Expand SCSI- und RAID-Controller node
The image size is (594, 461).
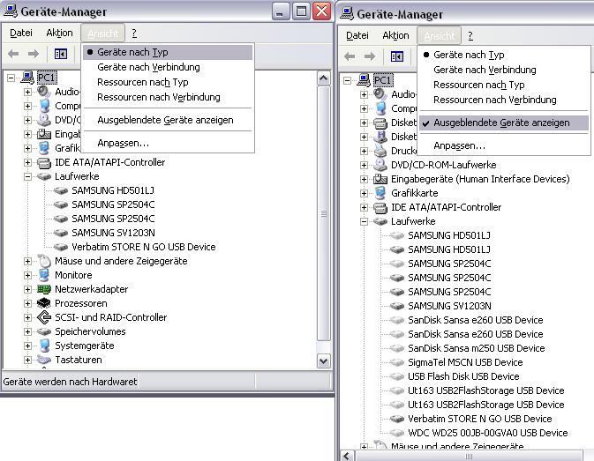(x=27, y=317)
